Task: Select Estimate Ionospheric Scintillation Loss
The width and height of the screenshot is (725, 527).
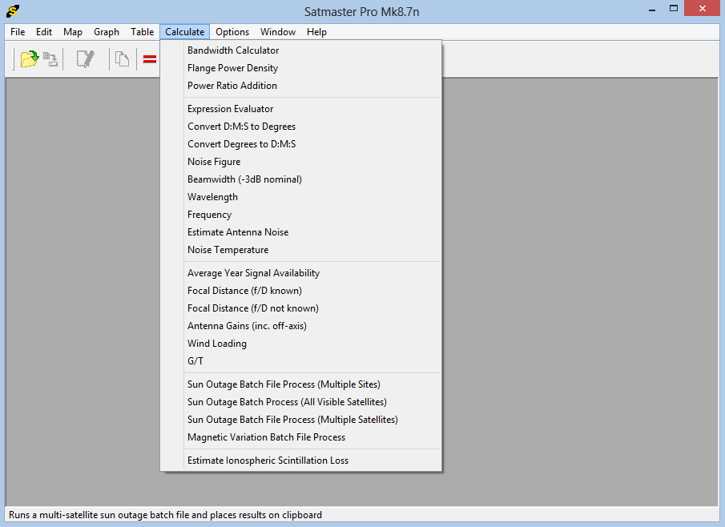Action: (x=301, y=460)
